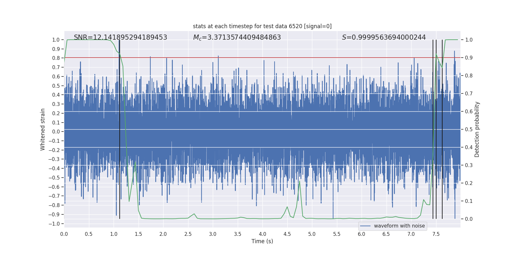Click the left axis tick label 0.3
The height and width of the screenshot is (256, 512).
click(56, 104)
